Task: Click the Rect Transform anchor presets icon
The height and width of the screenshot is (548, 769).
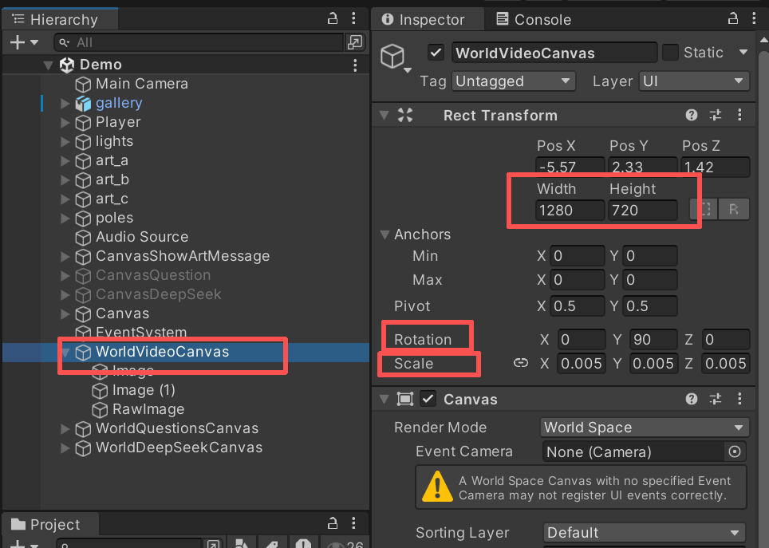Action: [x=405, y=116]
